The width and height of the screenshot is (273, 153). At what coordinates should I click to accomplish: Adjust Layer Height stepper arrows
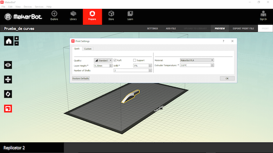pos(111,65)
